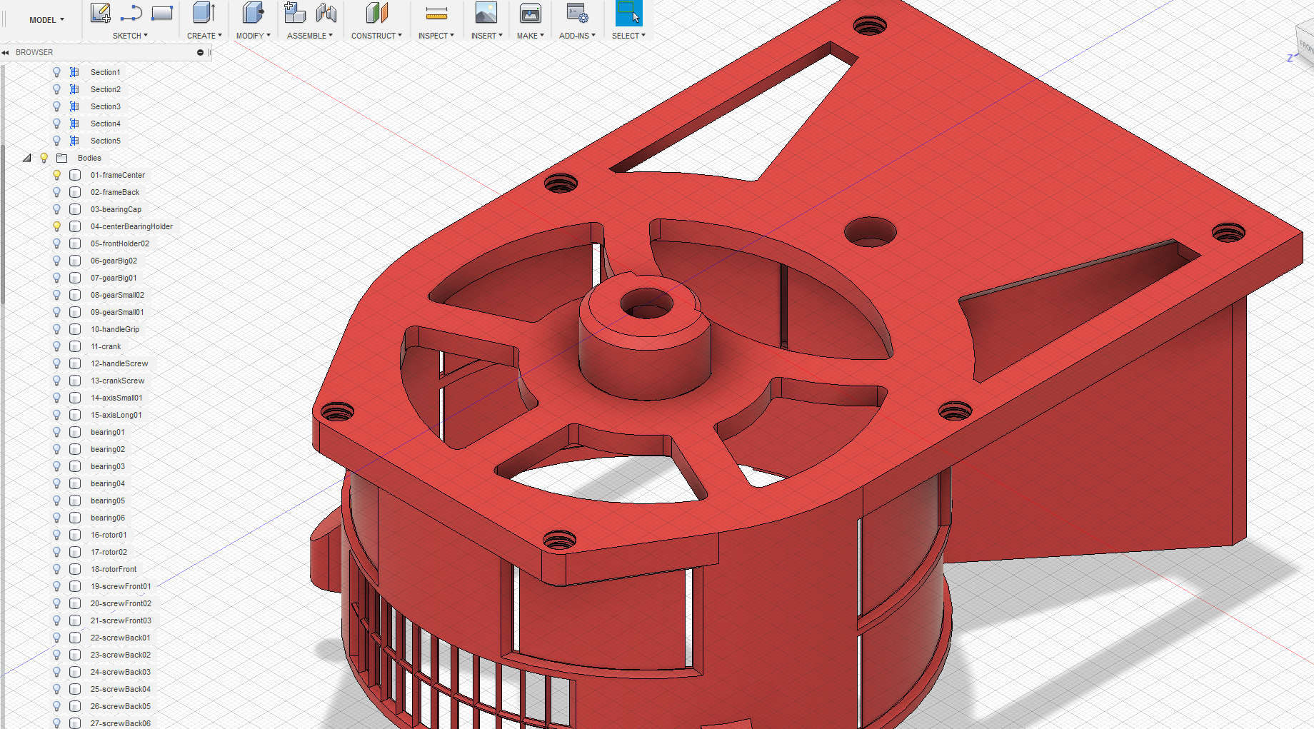Open the ASSEMBLE dropdown menu
1314x729 pixels.
point(309,36)
